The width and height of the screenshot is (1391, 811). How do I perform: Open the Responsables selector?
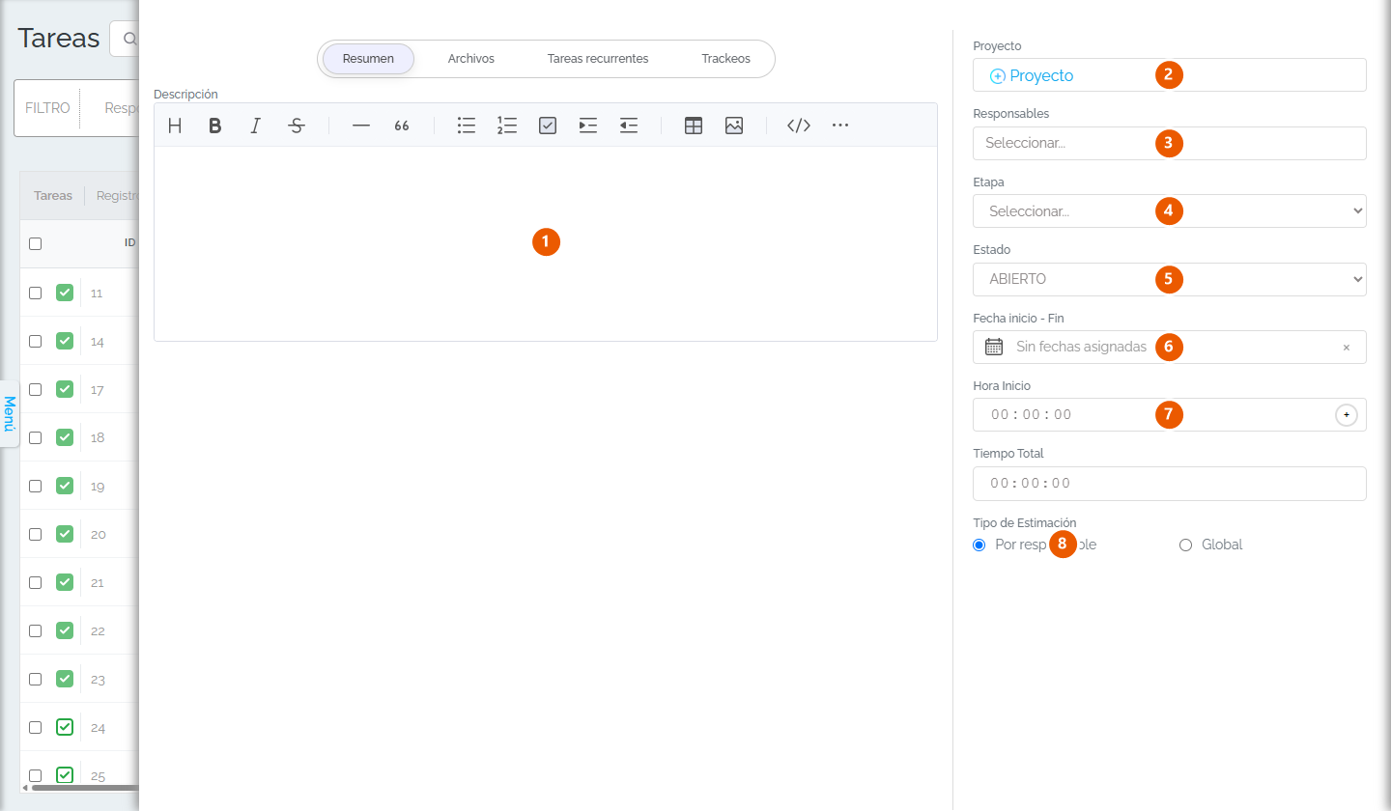click(1170, 143)
